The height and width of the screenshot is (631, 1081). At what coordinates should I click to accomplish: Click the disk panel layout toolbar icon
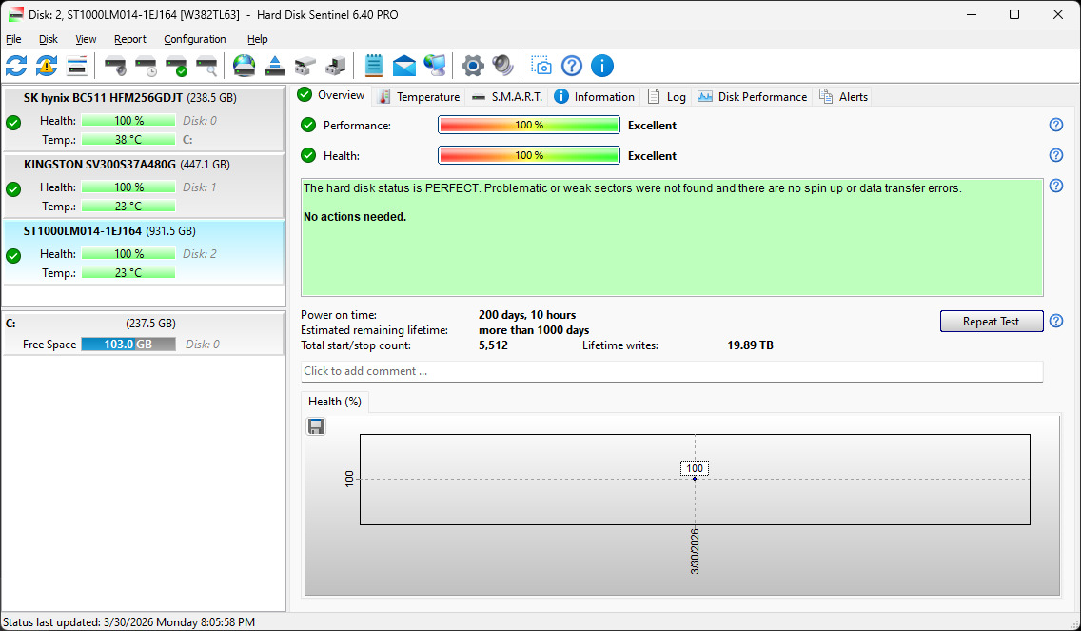coord(77,67)
